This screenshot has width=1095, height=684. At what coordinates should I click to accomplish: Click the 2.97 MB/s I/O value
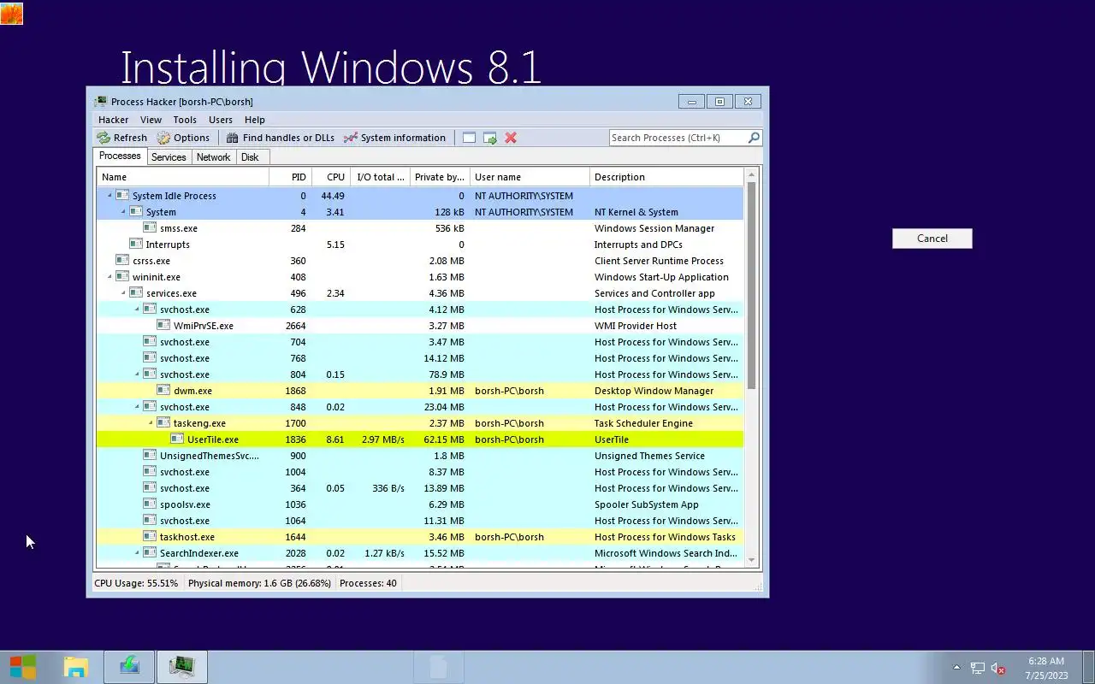tap(383, 439)
